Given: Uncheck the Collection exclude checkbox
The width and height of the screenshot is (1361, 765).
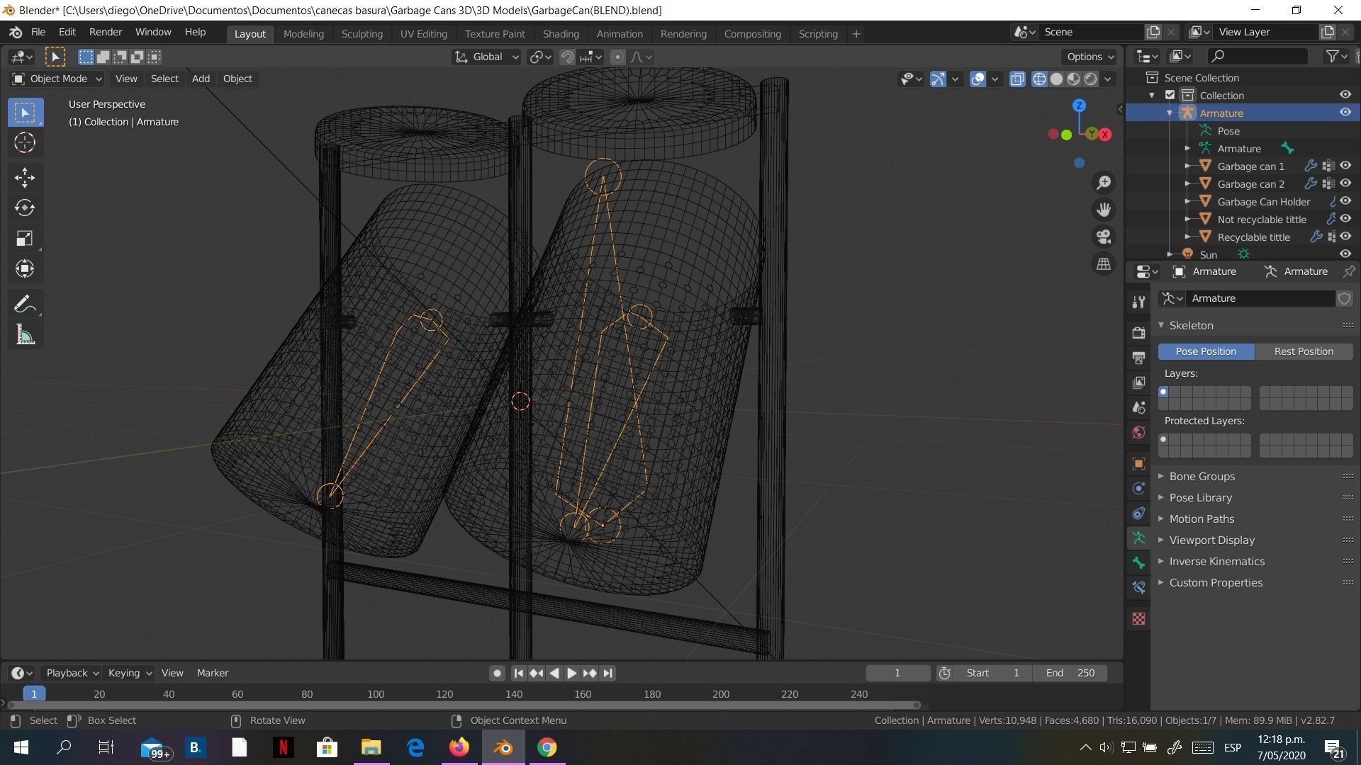Looking at the screenshot, I should pos(1170,95).
